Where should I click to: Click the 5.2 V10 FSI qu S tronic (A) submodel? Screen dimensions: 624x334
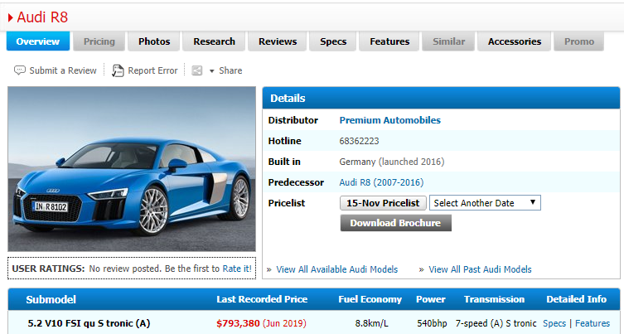coord(89,323)
